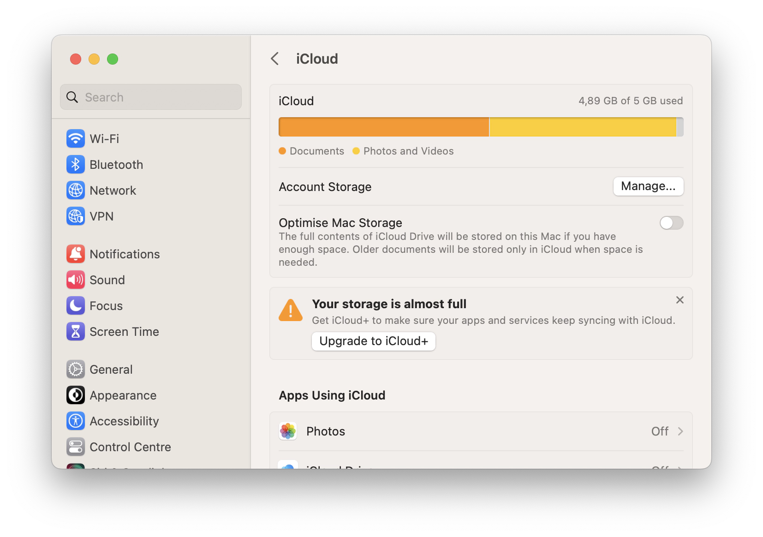Click the Photos Off status text
This screenshot has width=763, height=537.
[x=660, y=431]
